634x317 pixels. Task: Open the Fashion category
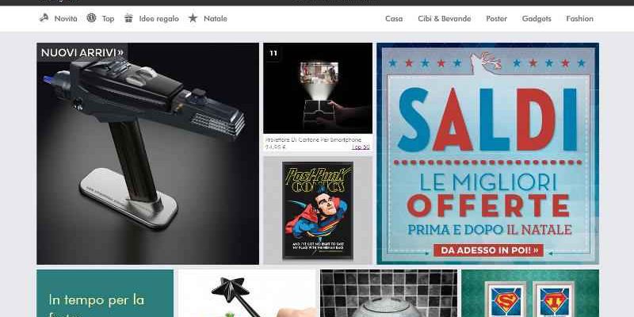point(579,18)
